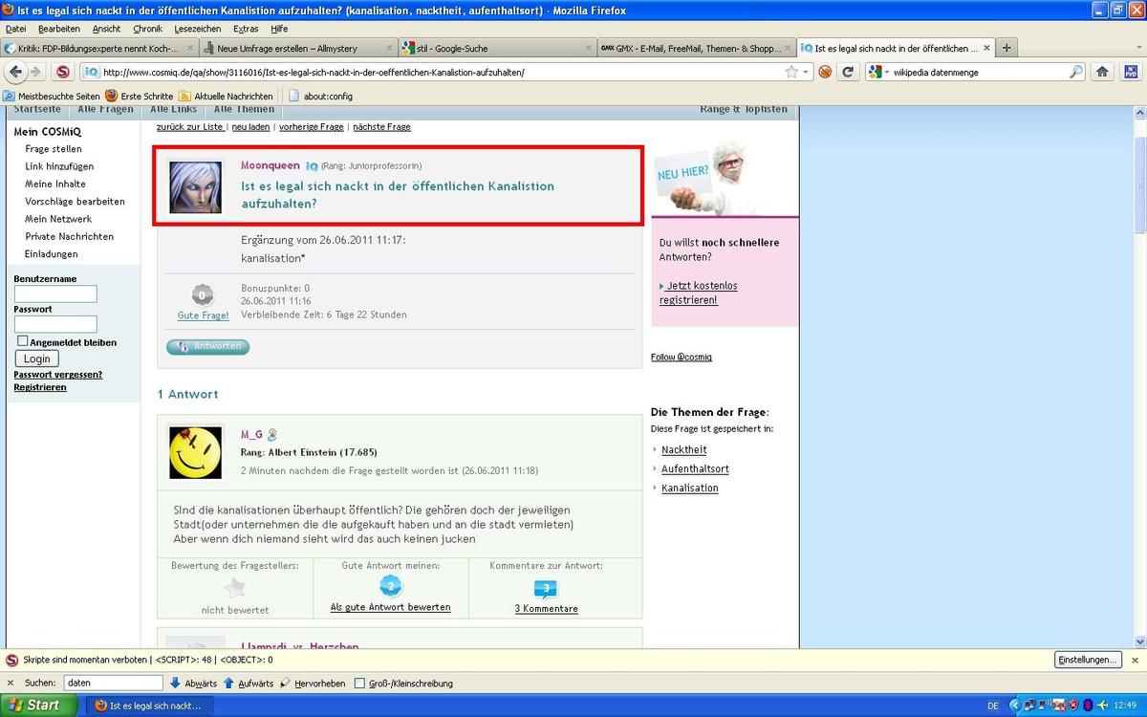Open the Erste Schritte Firefox bookmark
The image size is (1147, 717).
coord(139,96)
